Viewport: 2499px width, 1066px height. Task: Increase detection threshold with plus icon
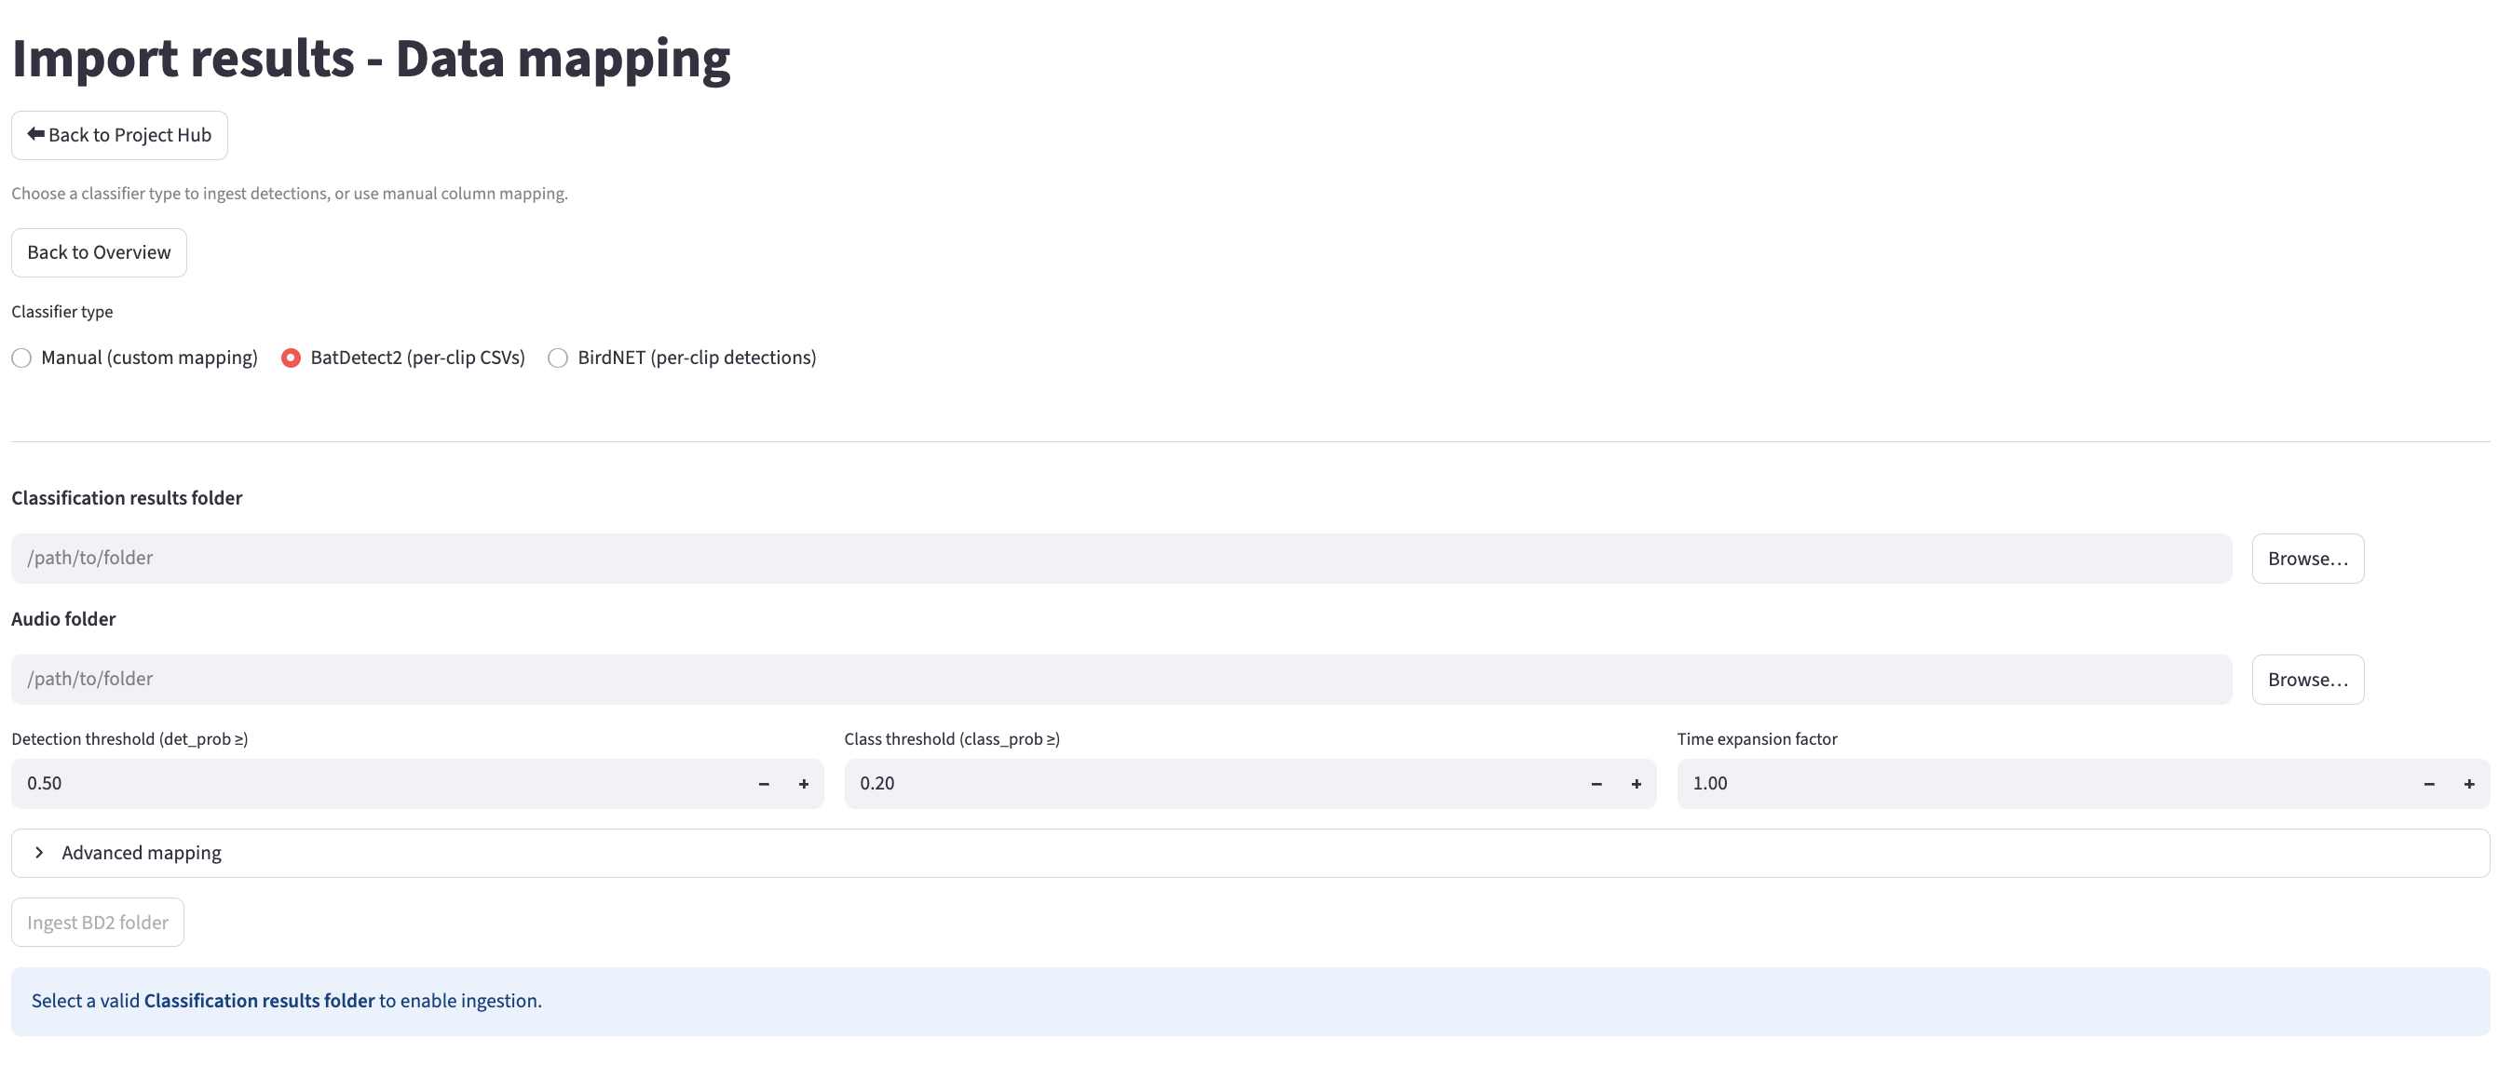(x=803, y=784)
